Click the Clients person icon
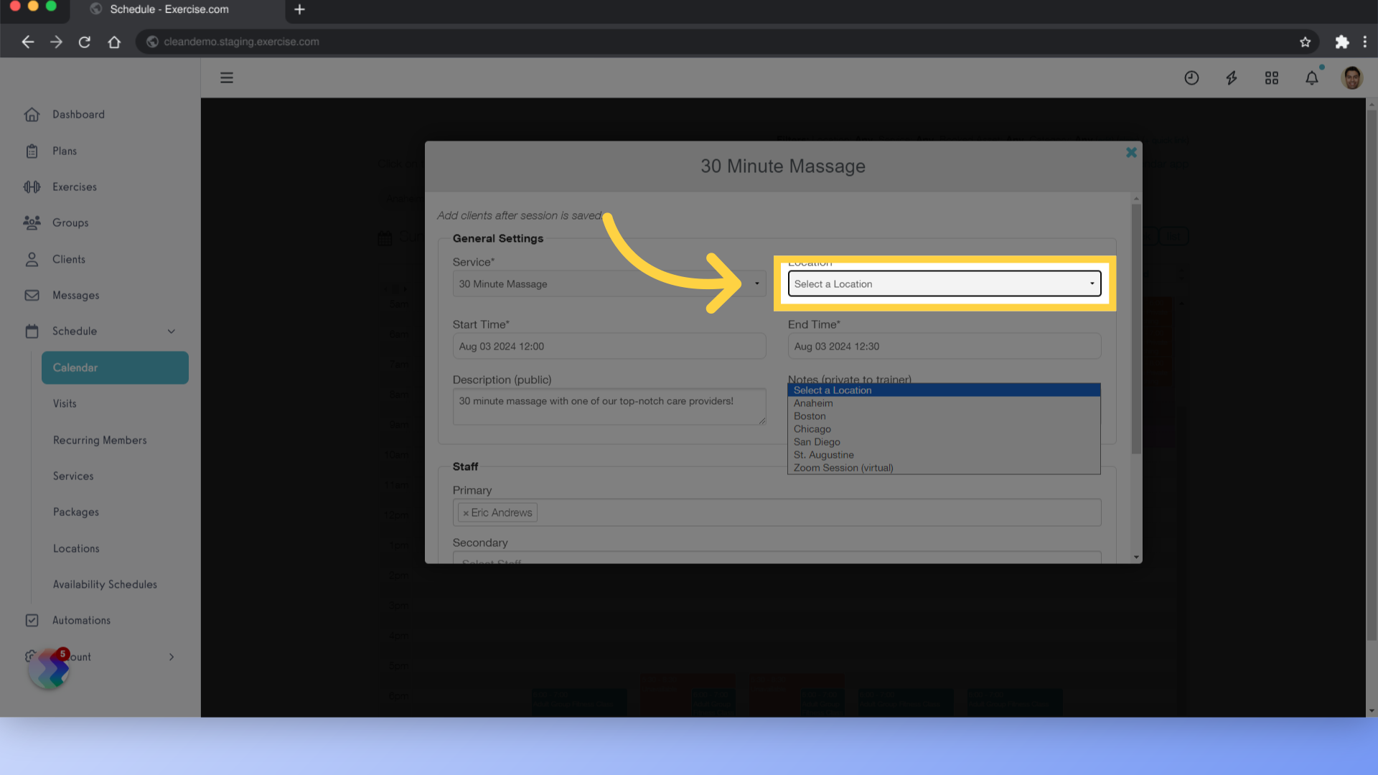The image size is (1378, 775). click(32, 259)
